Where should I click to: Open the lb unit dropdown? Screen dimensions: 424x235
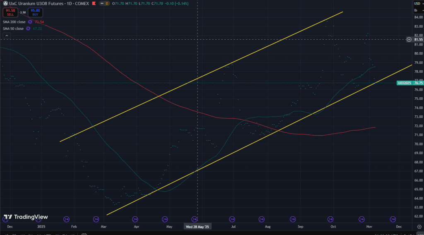pyautogui.click(x=416, y=10)
